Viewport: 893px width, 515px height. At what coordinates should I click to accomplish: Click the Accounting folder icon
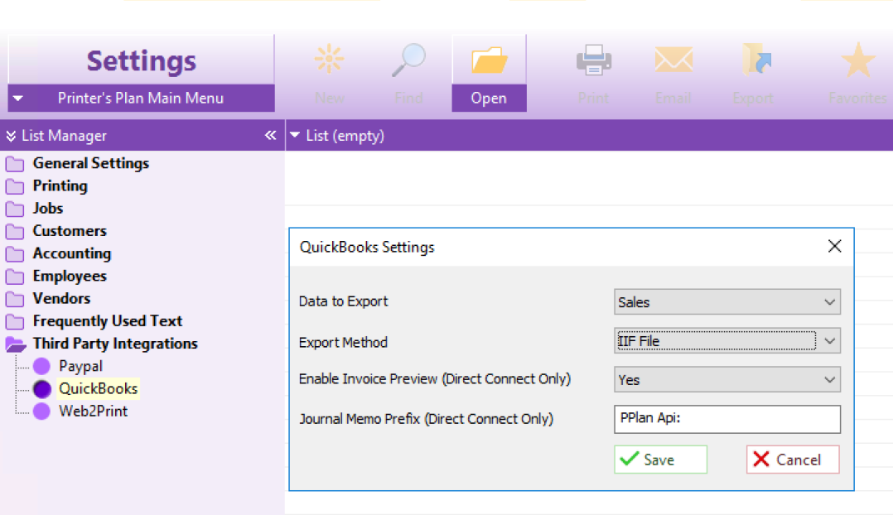click(15, 254)
